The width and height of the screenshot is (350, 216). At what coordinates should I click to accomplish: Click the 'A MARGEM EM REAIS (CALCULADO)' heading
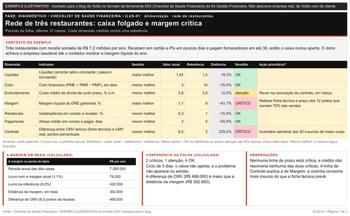[x=39, y=155]
